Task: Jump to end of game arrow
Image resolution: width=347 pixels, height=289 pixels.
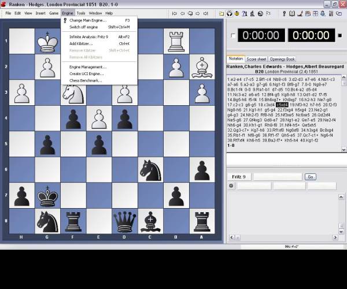Action: coord(205,14)
